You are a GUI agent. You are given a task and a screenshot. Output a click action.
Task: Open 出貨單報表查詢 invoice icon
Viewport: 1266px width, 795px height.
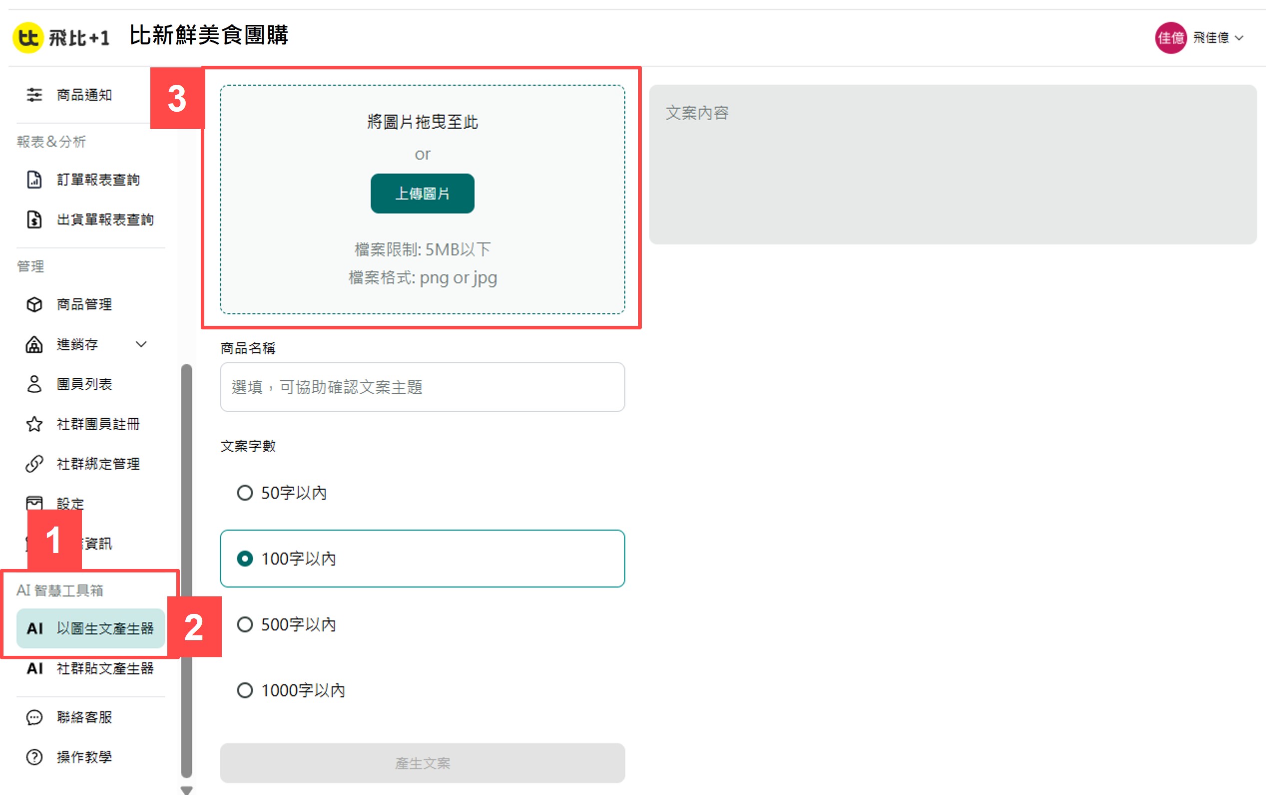click(34, 219)
